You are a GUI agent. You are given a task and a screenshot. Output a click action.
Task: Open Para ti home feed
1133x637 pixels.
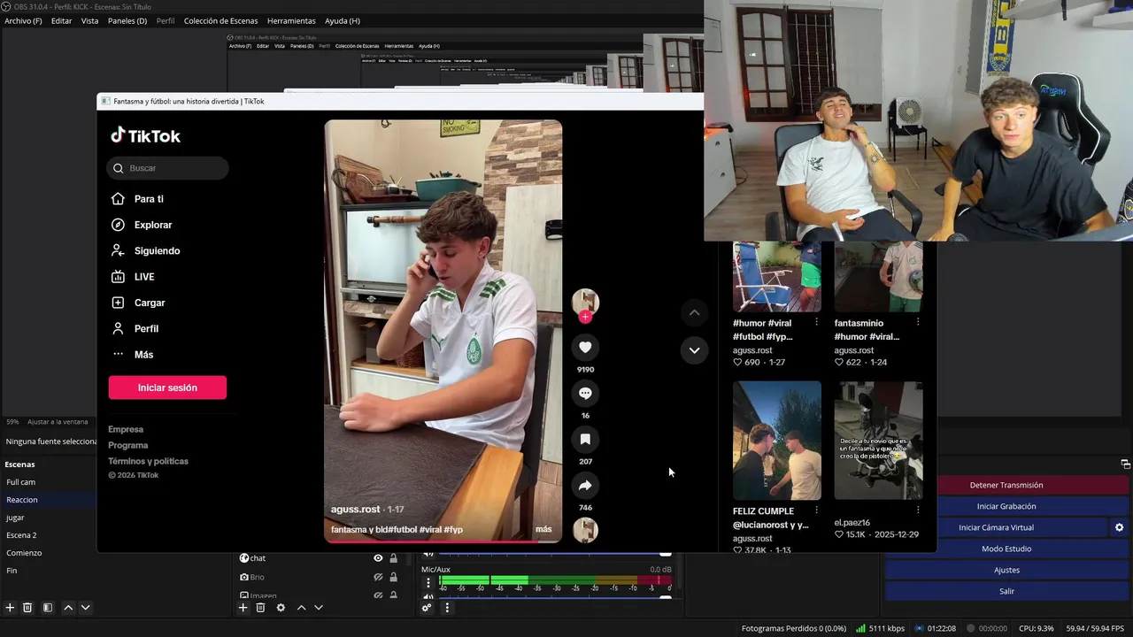coord(137,199)
